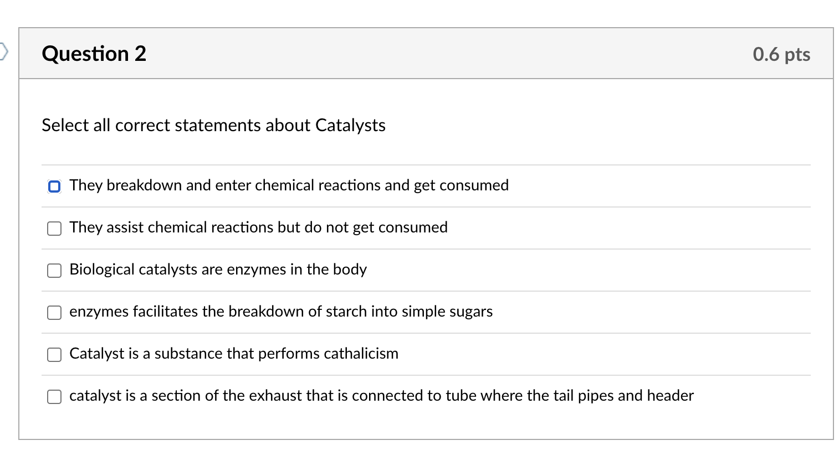Screen dimensions: 839x466
Task: Click the second answer statement text
Action: click(x=258, y=227)
